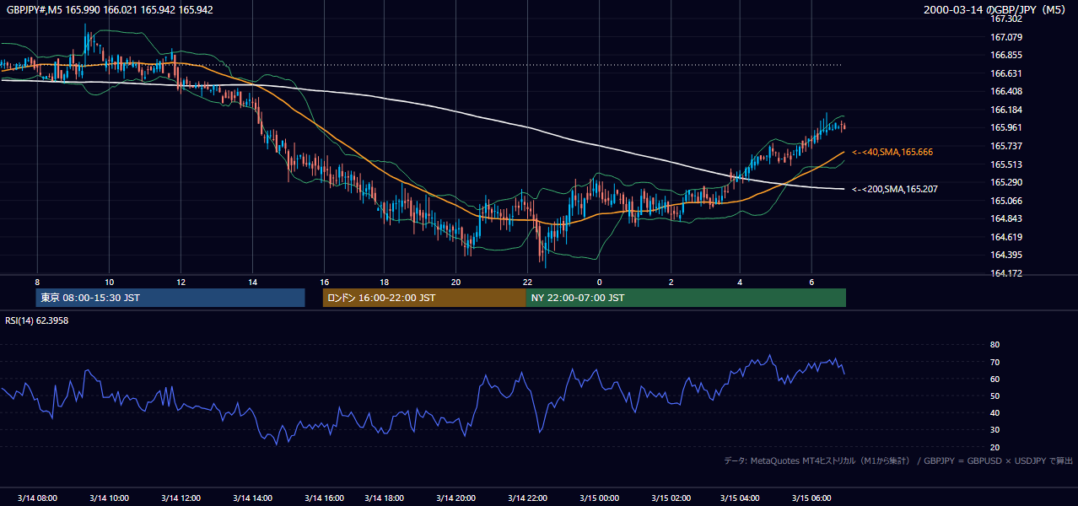
Task: Click the 3/14 16:00 bottom time label
Action: (x=324, y=498)
